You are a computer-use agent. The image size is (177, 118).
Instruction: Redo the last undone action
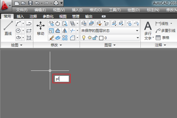(x=46, y=3)
